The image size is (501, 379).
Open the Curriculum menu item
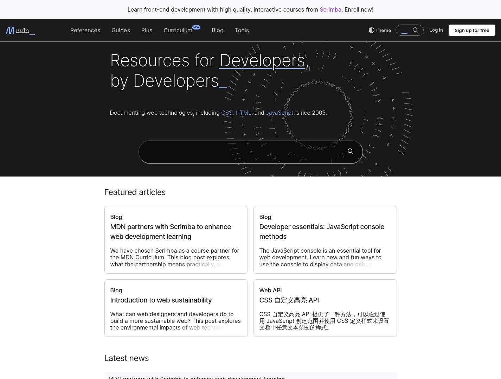178,31
